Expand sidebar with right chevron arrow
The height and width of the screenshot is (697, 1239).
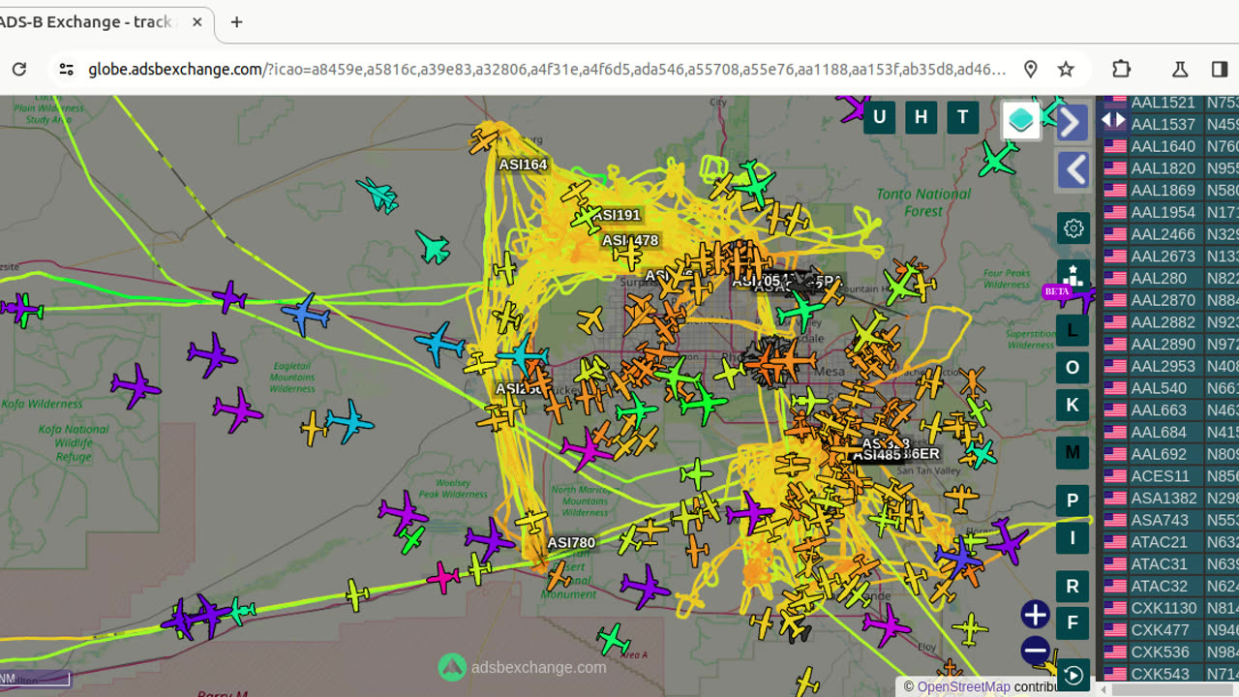click(1072, 123)
